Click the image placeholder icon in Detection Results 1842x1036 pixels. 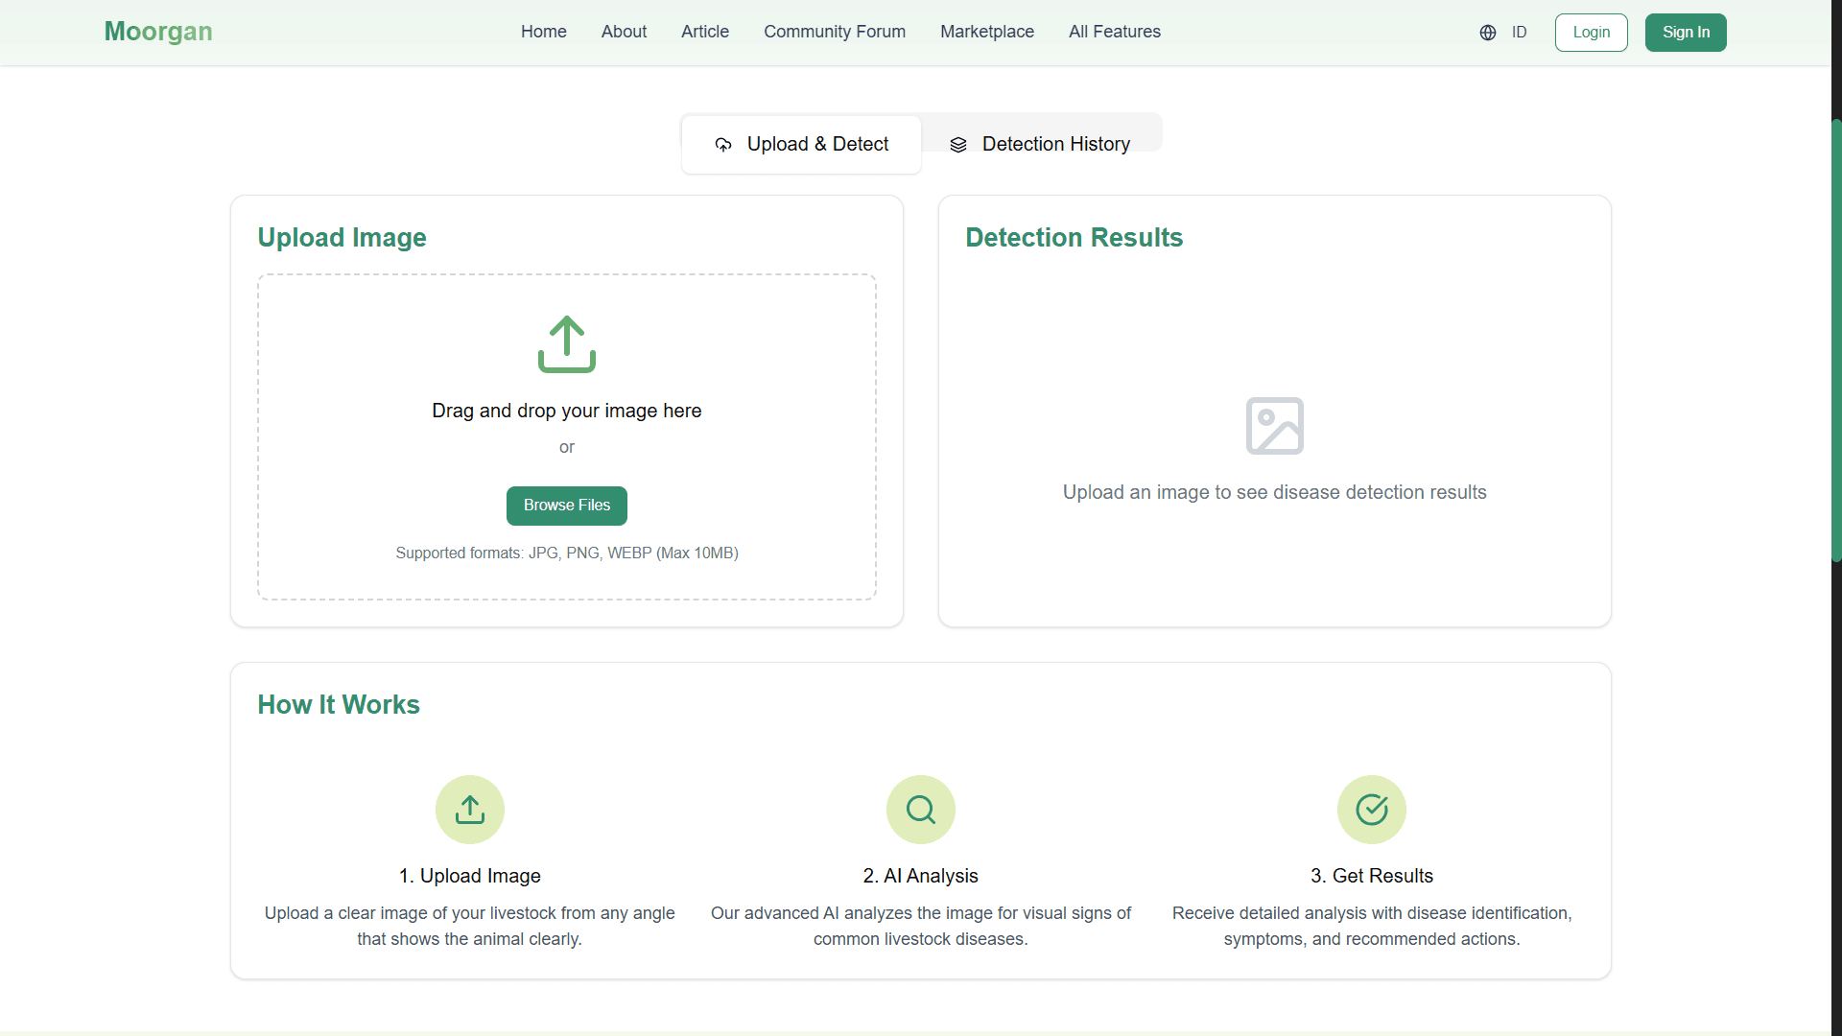(x=1274, y=426)
